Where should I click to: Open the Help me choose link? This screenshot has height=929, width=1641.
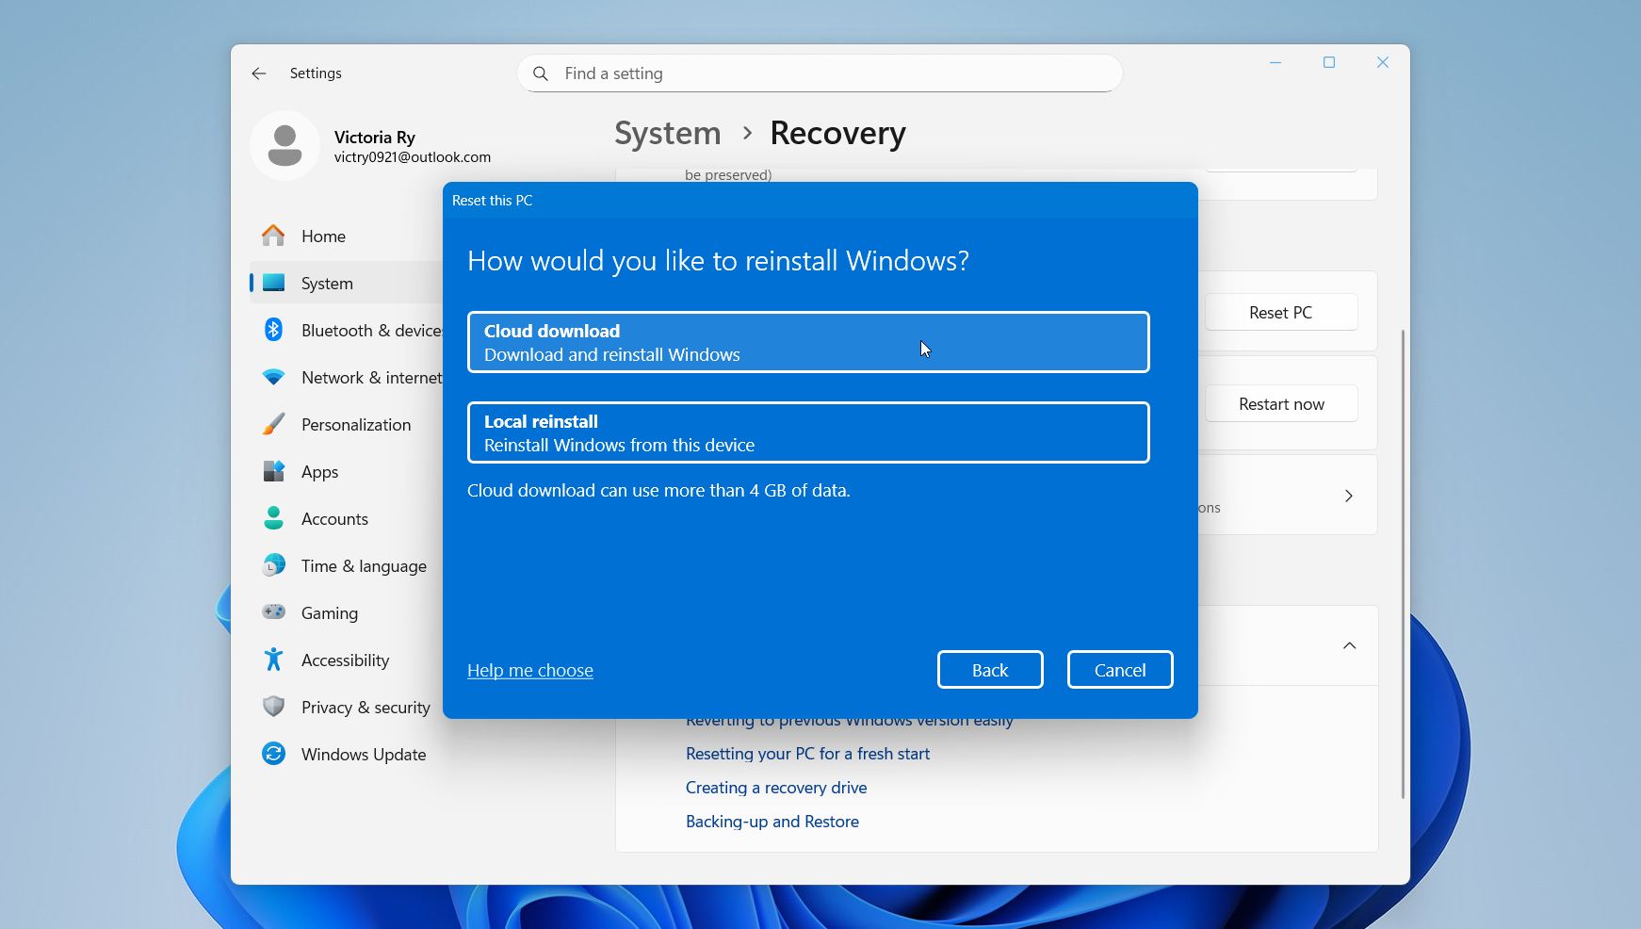click(x=529, y=670)
